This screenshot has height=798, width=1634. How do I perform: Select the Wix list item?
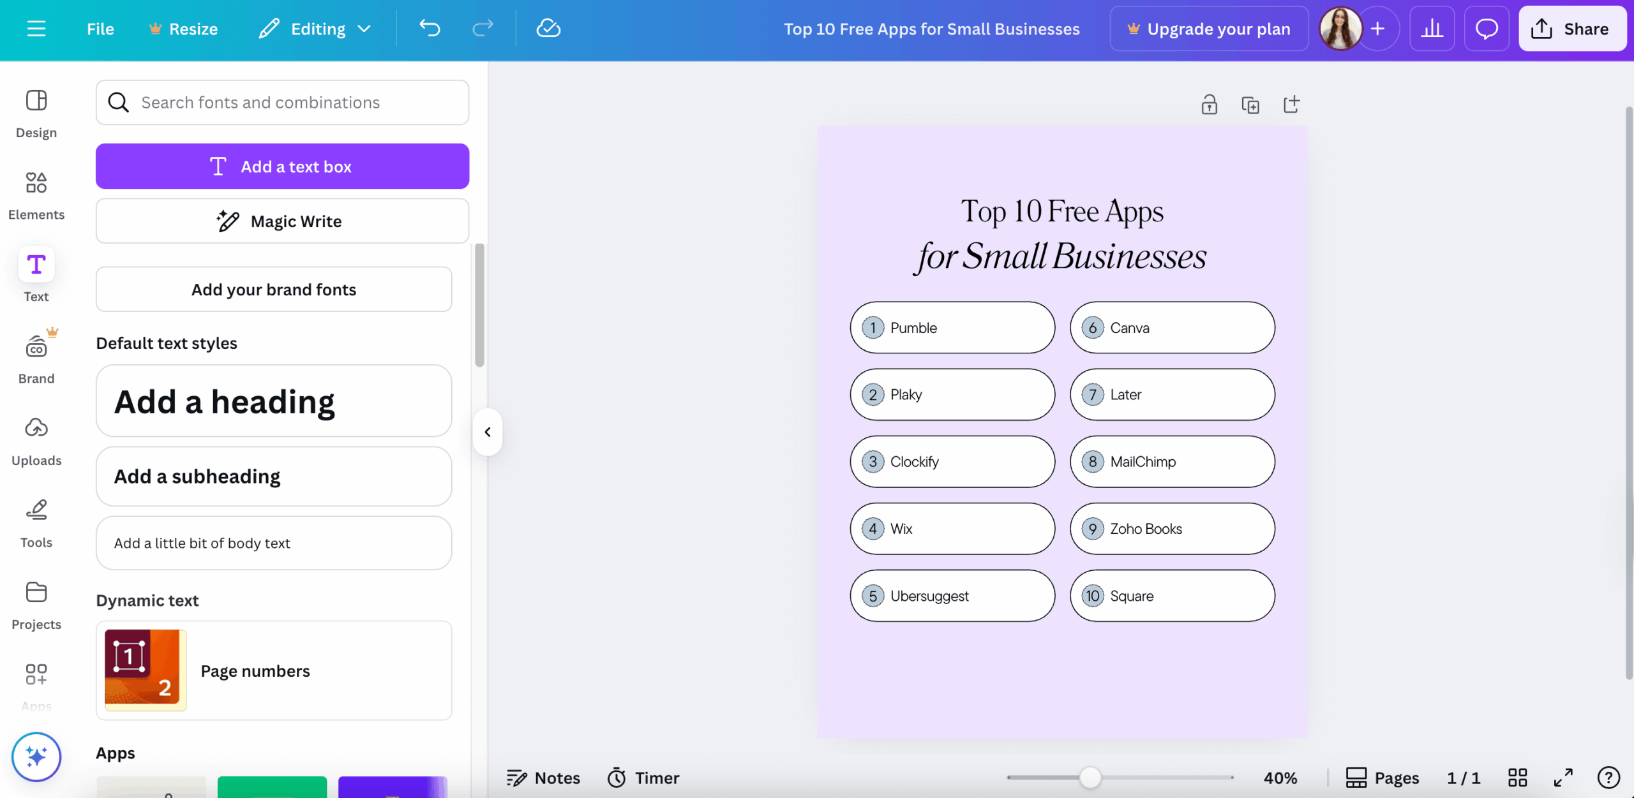(952, 529)
